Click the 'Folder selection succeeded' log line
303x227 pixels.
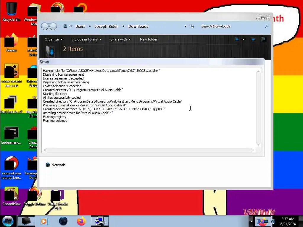click(x=62, y=86)
